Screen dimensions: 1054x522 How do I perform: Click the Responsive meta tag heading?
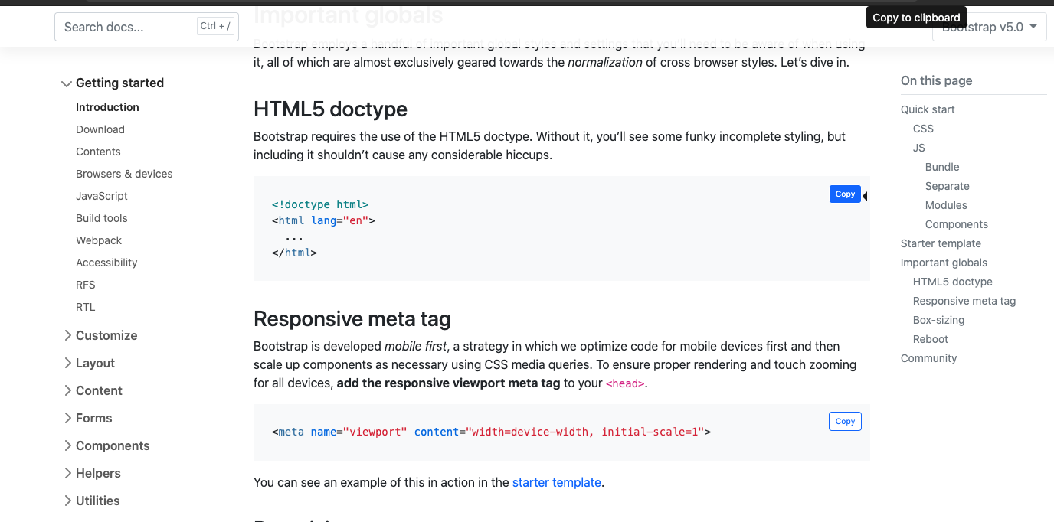(352, 319)
